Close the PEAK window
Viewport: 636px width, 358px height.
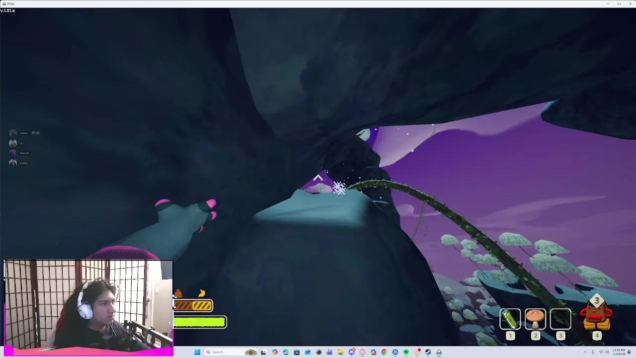point(630,3)
